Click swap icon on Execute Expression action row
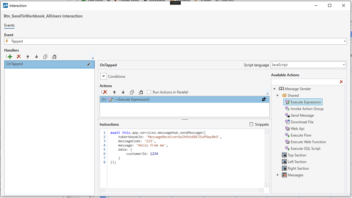This screenshot has width=352, height=198. click(264, 99)
